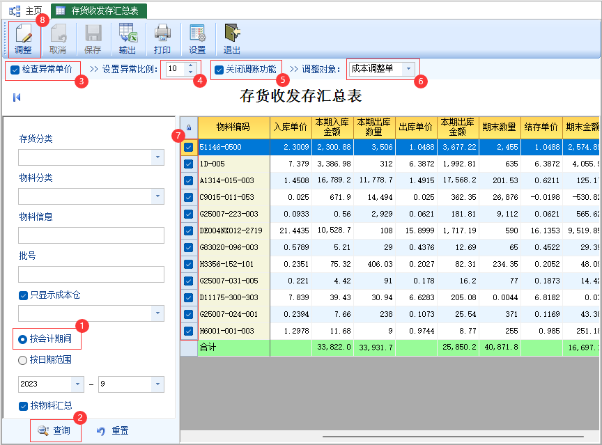Image resolution: width=602 pixels, height=445 pixels.
Task: Click the cell value 16,789.2
Action: click(x=334, y=180)
